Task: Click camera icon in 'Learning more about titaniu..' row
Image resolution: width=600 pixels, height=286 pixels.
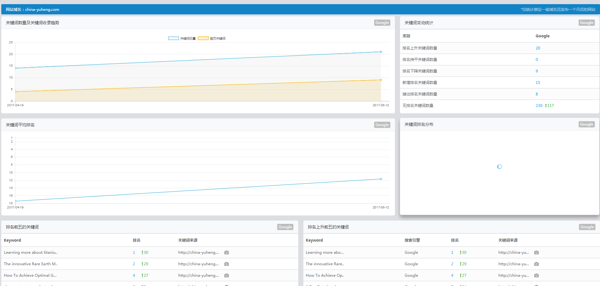Action: click(x=227, y=252)
